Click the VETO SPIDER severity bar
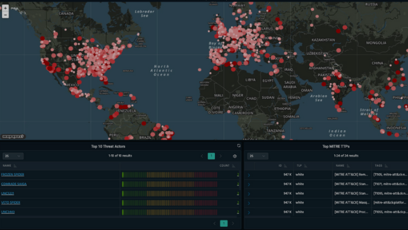The width and height of the screenshot is (408, 230). point(169,202)
